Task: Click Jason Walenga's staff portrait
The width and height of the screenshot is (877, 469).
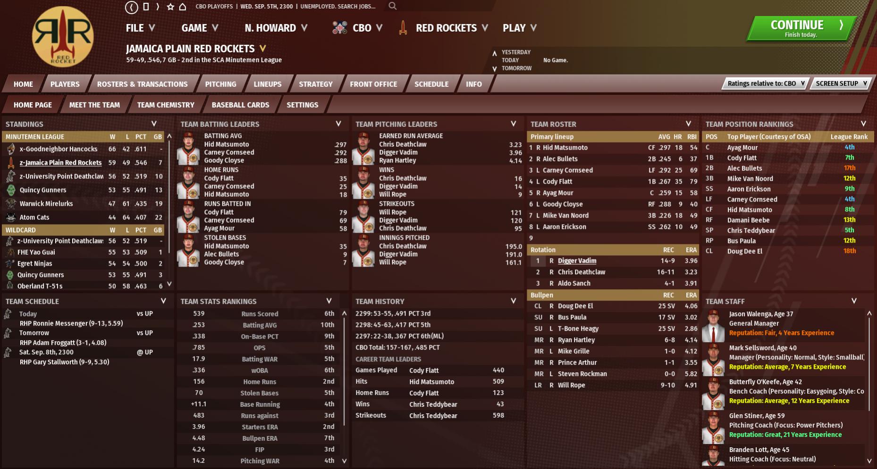Action: (713, 326)
